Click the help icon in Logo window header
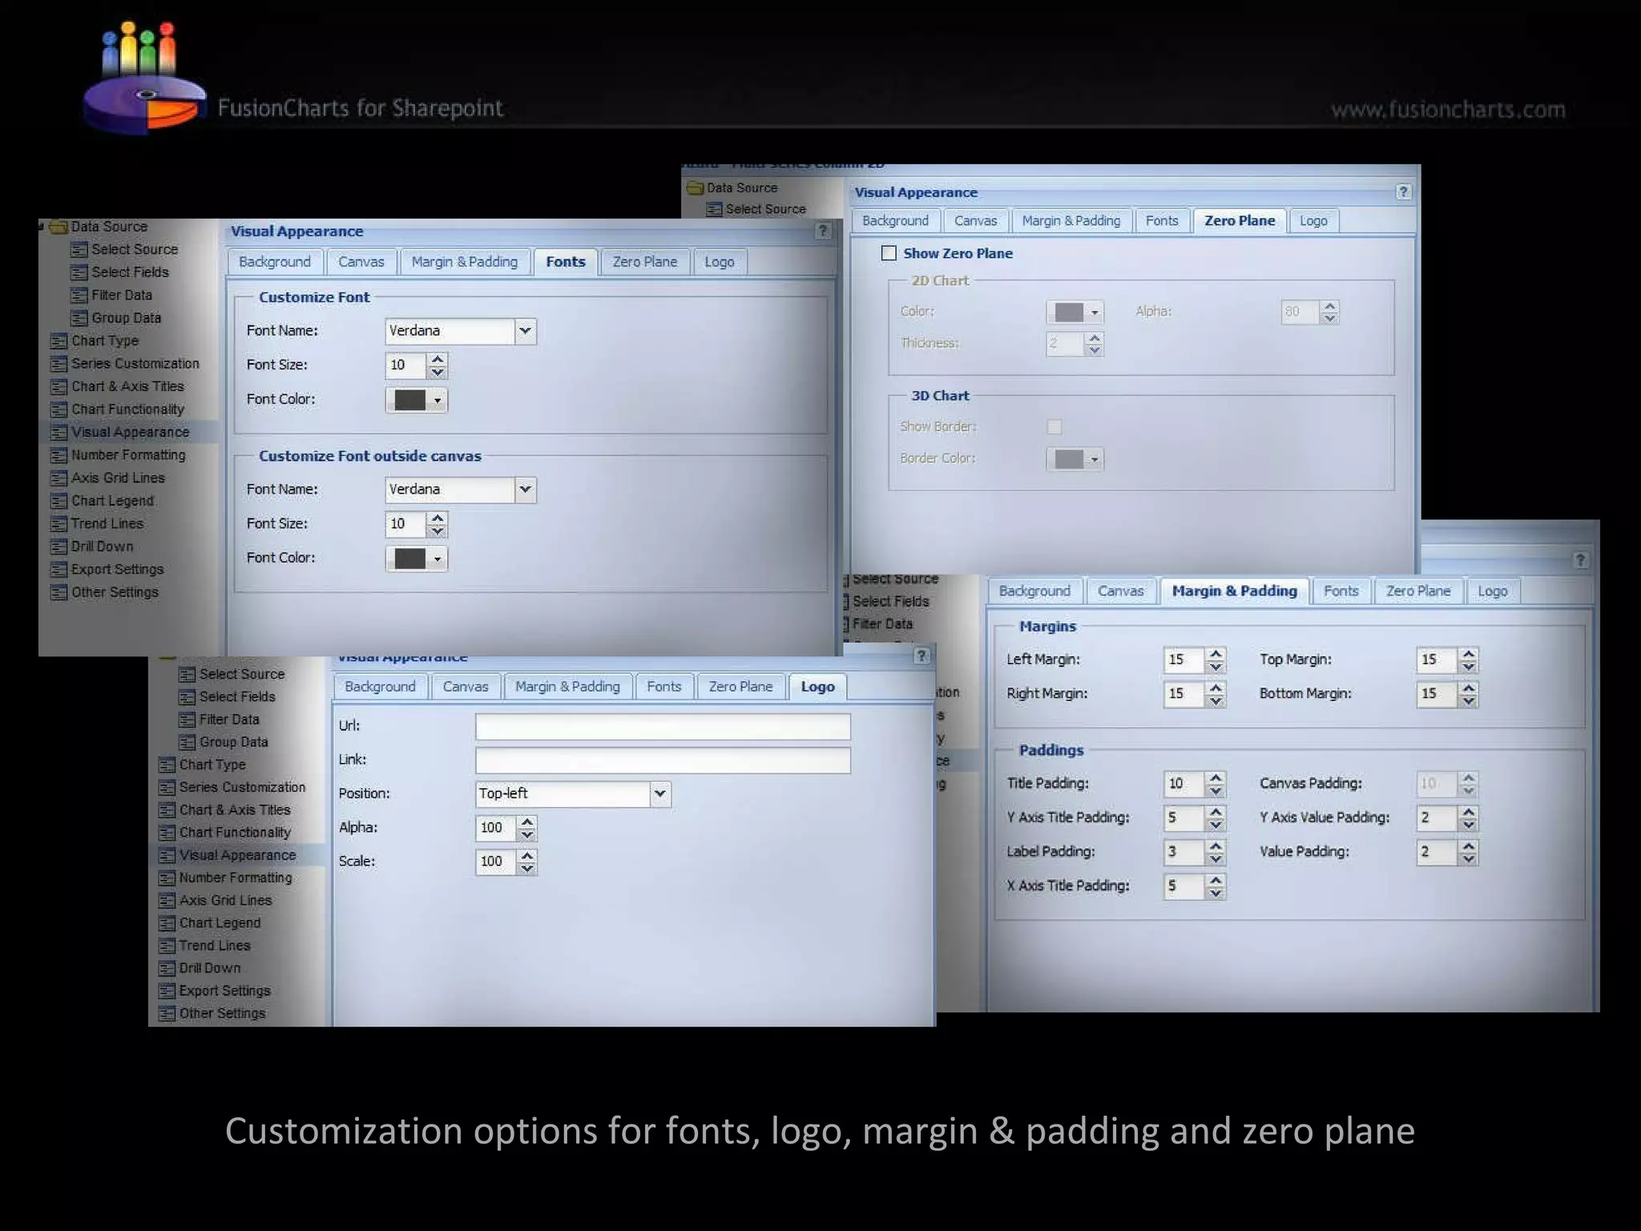This screenshot has height=1231, width=1641. (x=921, y=656)
